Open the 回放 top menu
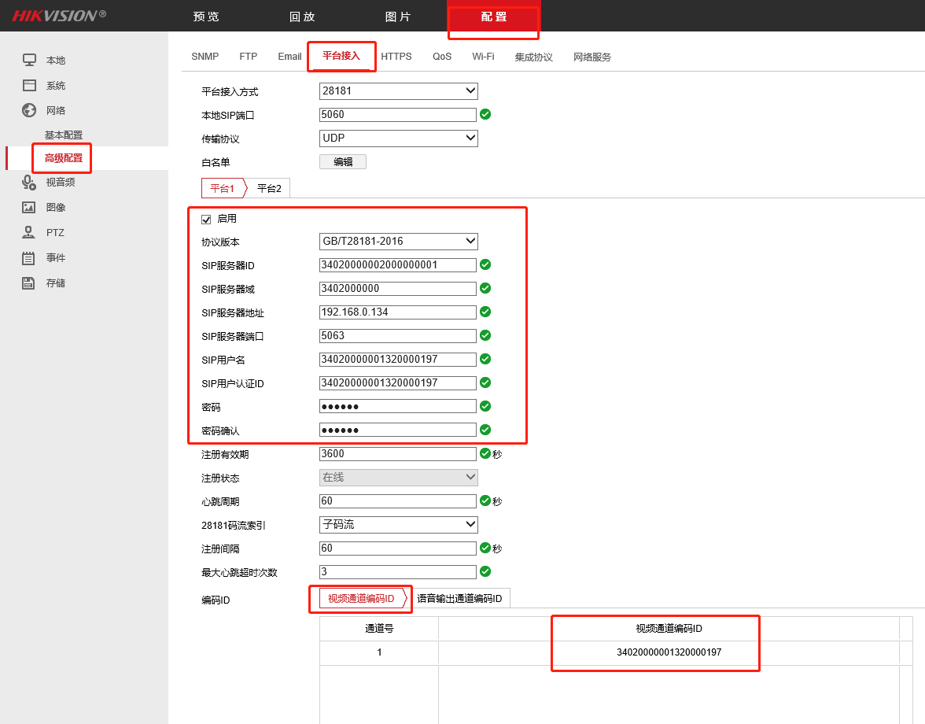Screen dimensions: 925x724 [x=302, y=17]
